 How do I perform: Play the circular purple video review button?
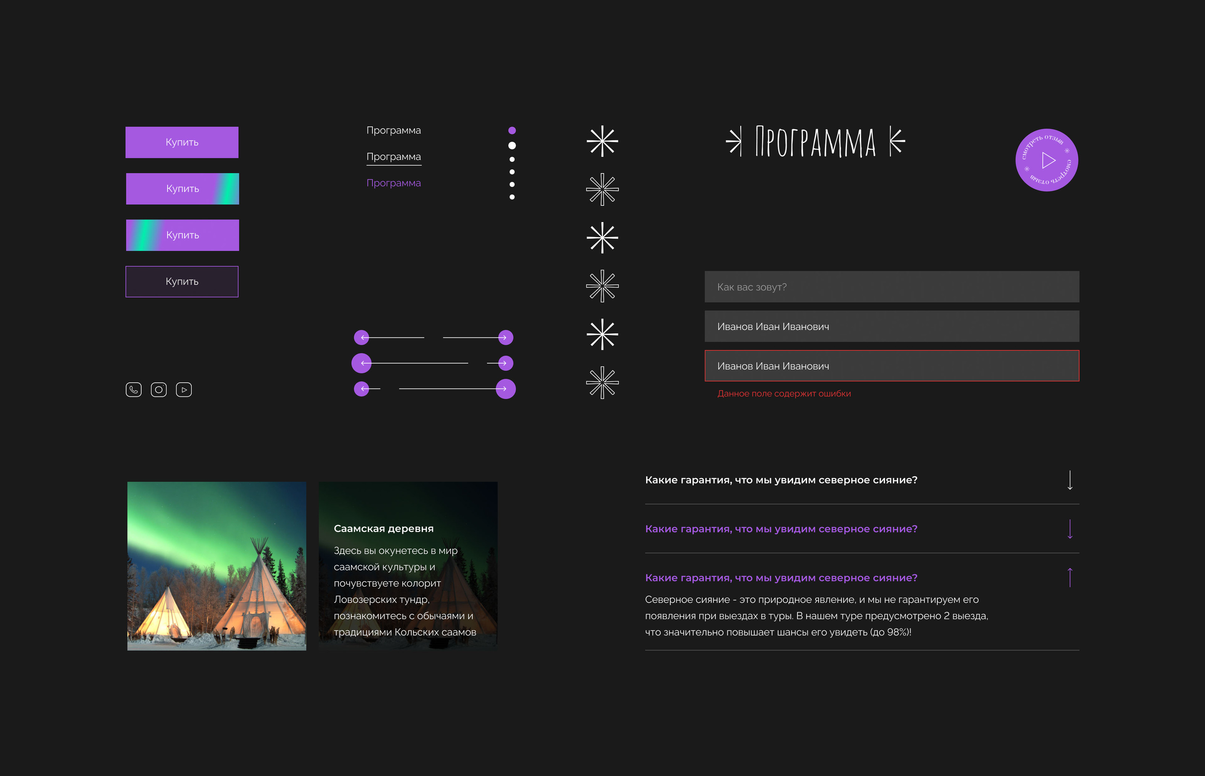[1047, 160]
